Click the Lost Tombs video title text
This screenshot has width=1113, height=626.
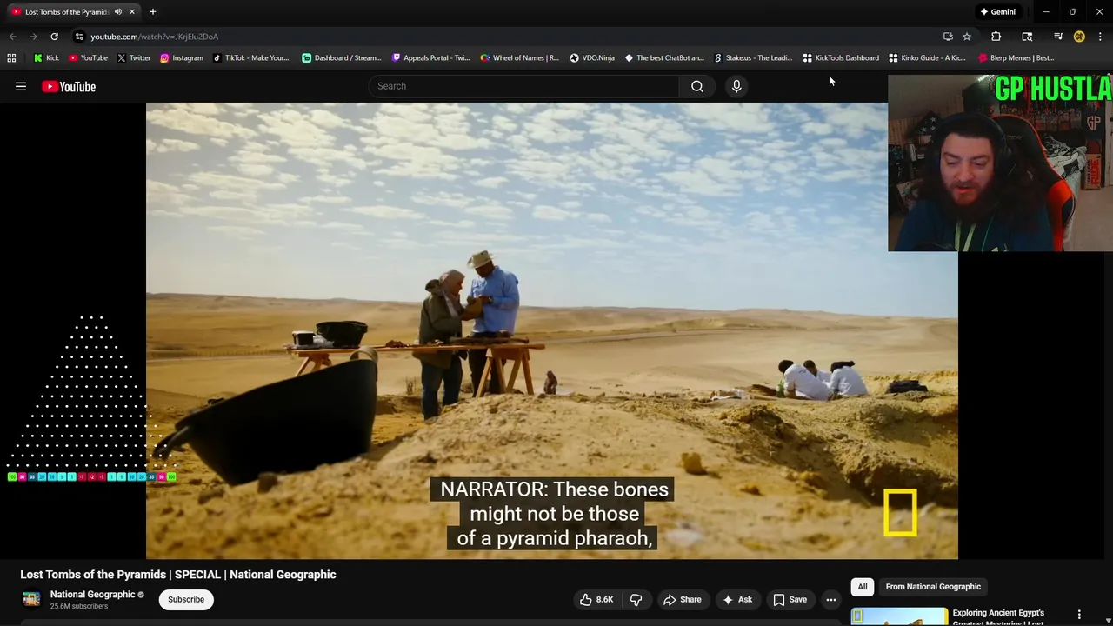tap(178, 575)
